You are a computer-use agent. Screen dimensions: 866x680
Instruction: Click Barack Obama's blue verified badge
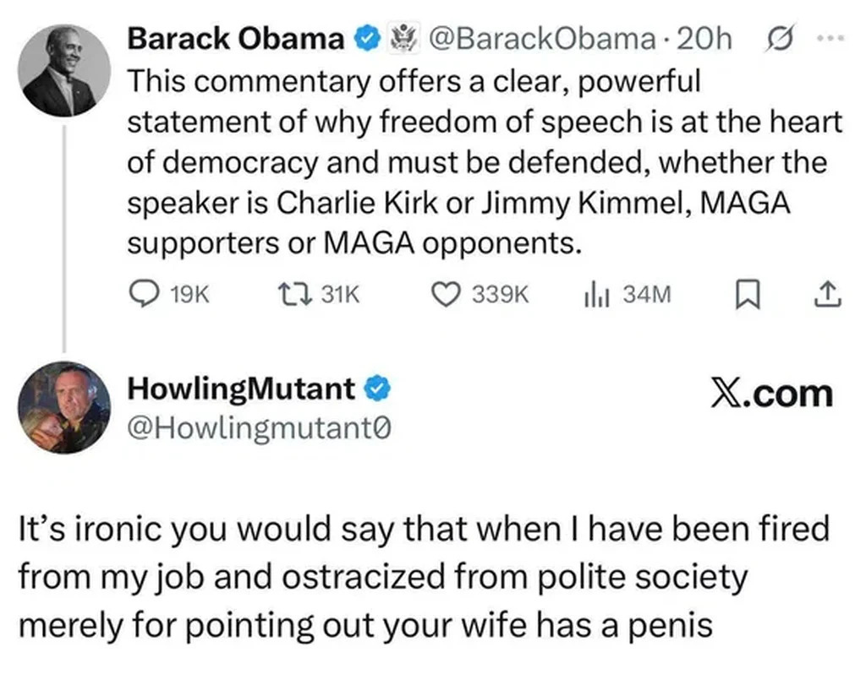[366, 39]
